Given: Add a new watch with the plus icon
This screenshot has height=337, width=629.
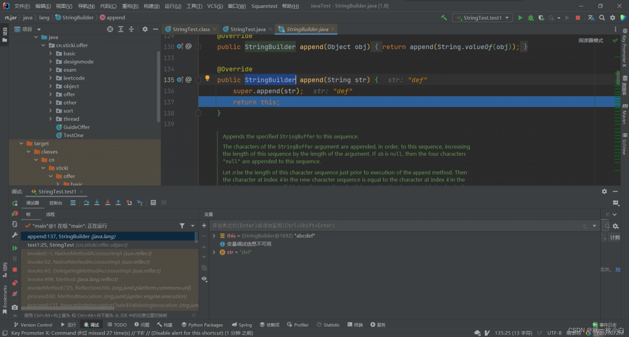Looking at the screenshot, I should tap(204, 225).
